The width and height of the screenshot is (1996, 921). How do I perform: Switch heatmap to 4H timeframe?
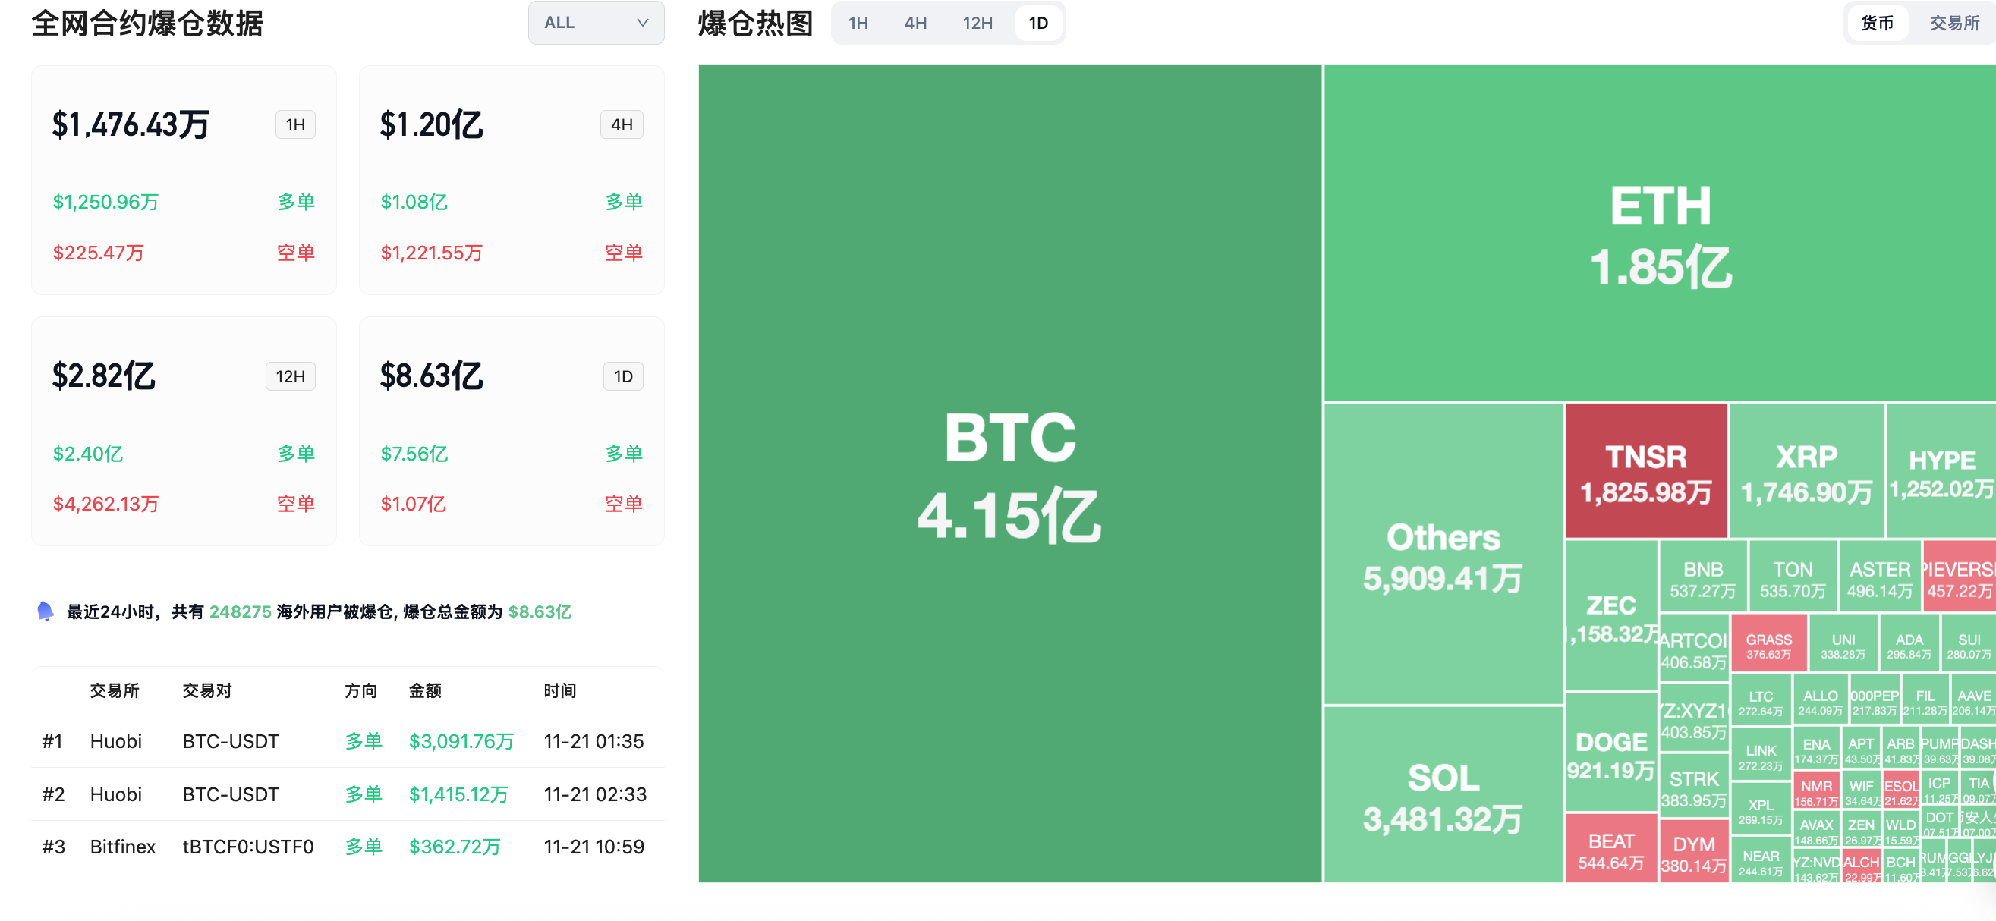pyautogui.click(x=915, y=24)
